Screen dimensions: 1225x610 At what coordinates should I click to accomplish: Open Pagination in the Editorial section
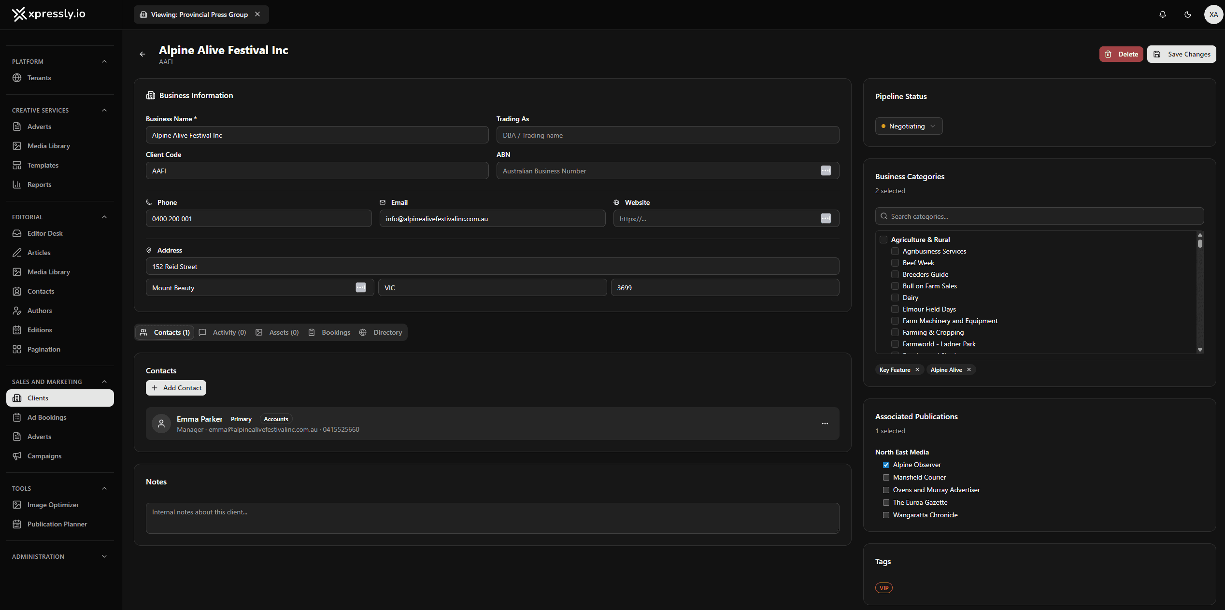(x=43, y=349)
